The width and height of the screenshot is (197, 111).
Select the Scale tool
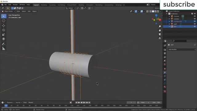pyautogui.click(x=4, y=35)
